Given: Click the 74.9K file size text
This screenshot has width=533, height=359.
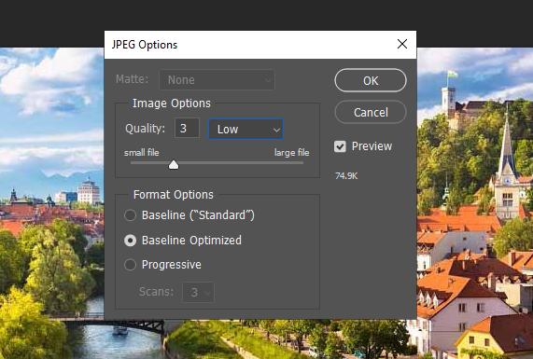Looking at the screenshot, I should [x=346, y=176].
